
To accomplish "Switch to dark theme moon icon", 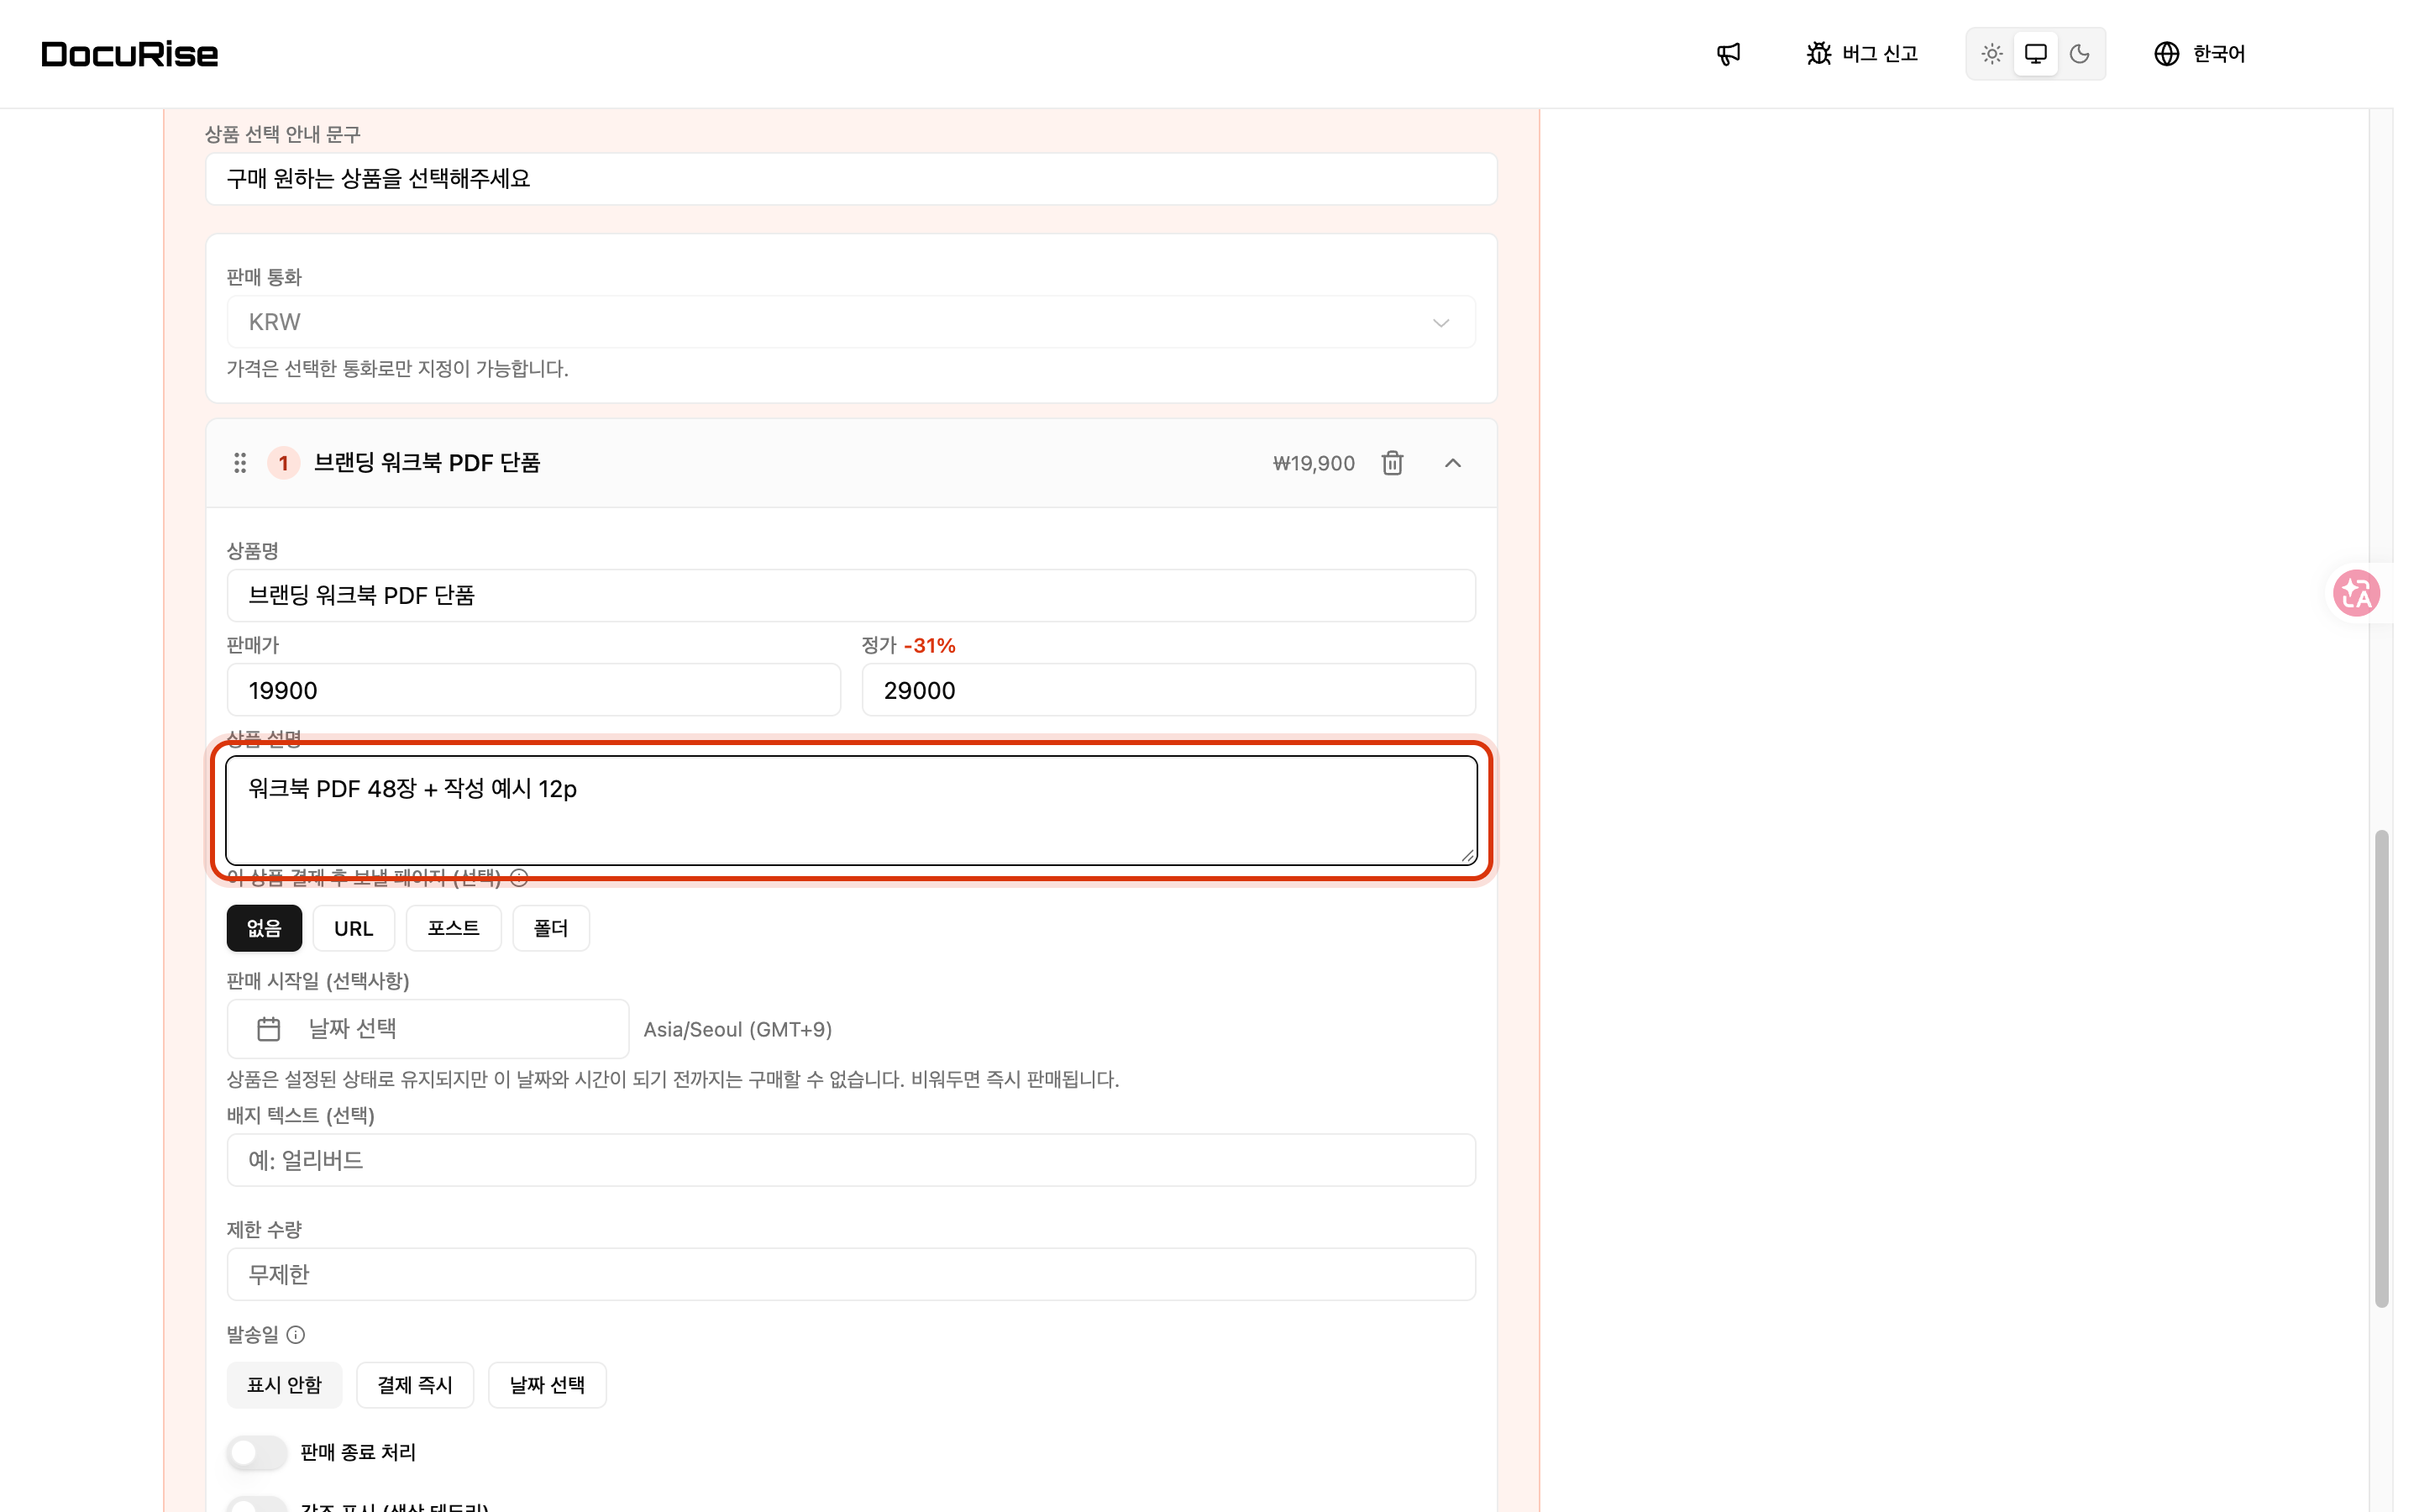I will [2079, 54].
